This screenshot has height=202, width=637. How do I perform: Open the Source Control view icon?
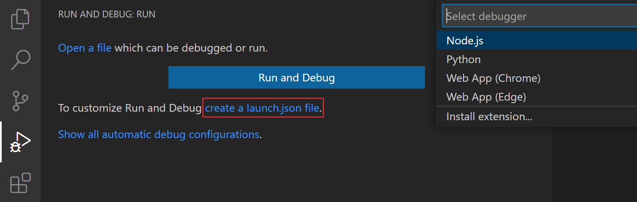coord(21,101)
